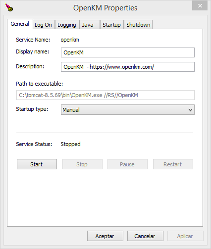The height and width of the screenshot is (249, 211).
Task: Switch to the General tab
Action: (x=20, y=24)
